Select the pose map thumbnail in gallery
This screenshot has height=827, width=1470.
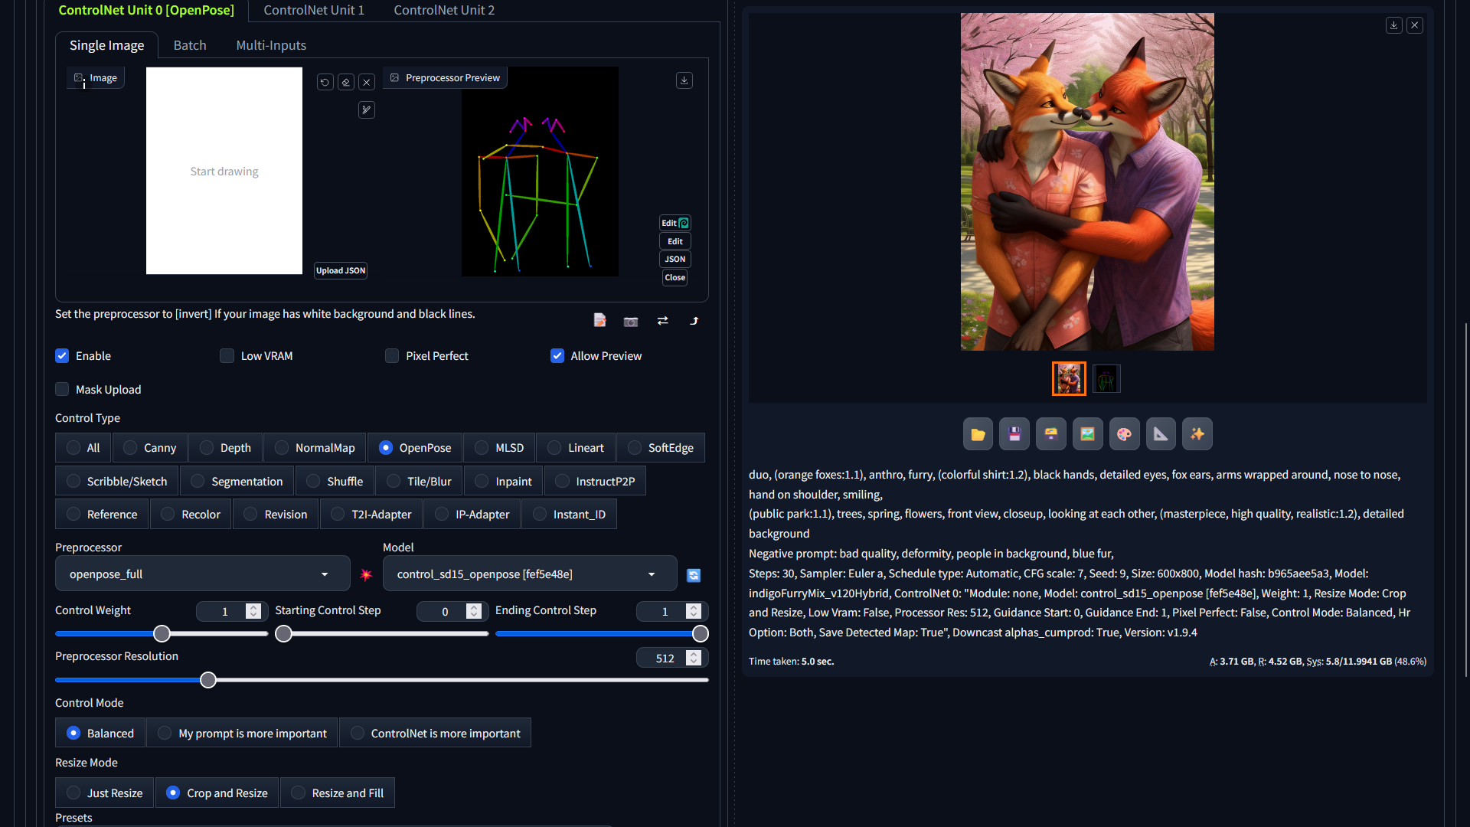point(1106,379)
